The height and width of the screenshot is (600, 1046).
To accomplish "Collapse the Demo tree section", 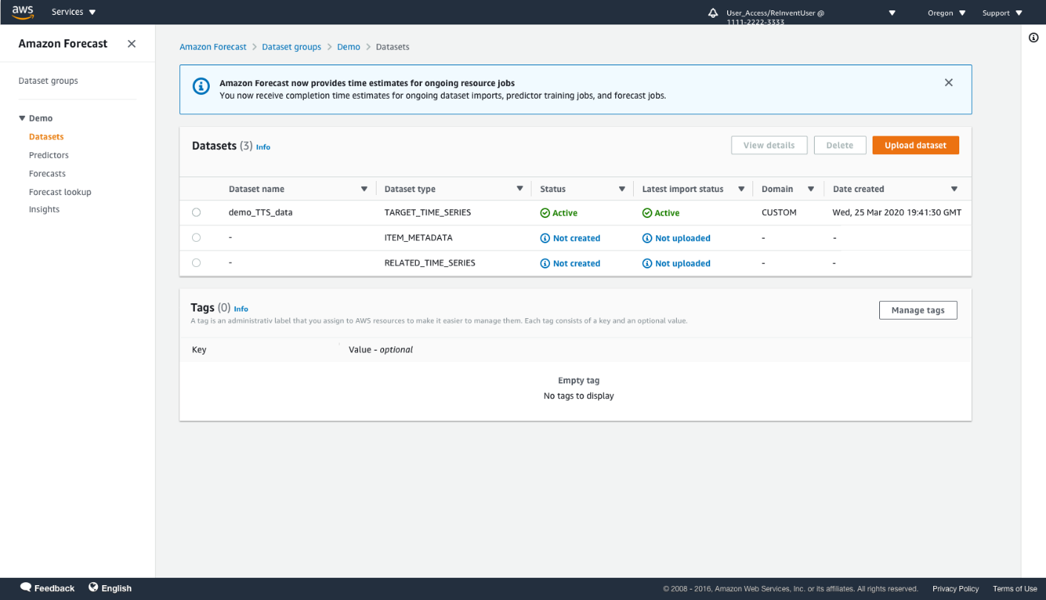I will (22, 118).
